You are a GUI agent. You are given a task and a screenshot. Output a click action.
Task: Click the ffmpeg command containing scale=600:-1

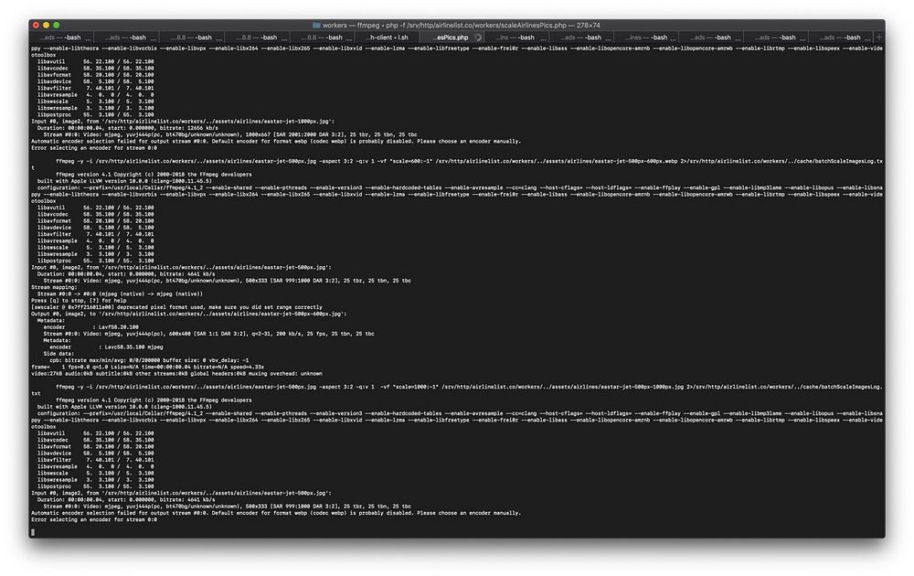tap(457, 165)
